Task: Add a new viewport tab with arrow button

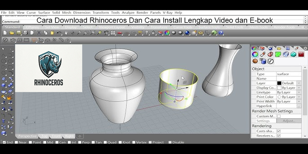Action: pyautogui.click(x=80, y=136)
